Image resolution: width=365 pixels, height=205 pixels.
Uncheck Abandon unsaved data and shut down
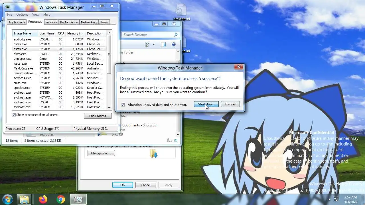tap(123, 105)
